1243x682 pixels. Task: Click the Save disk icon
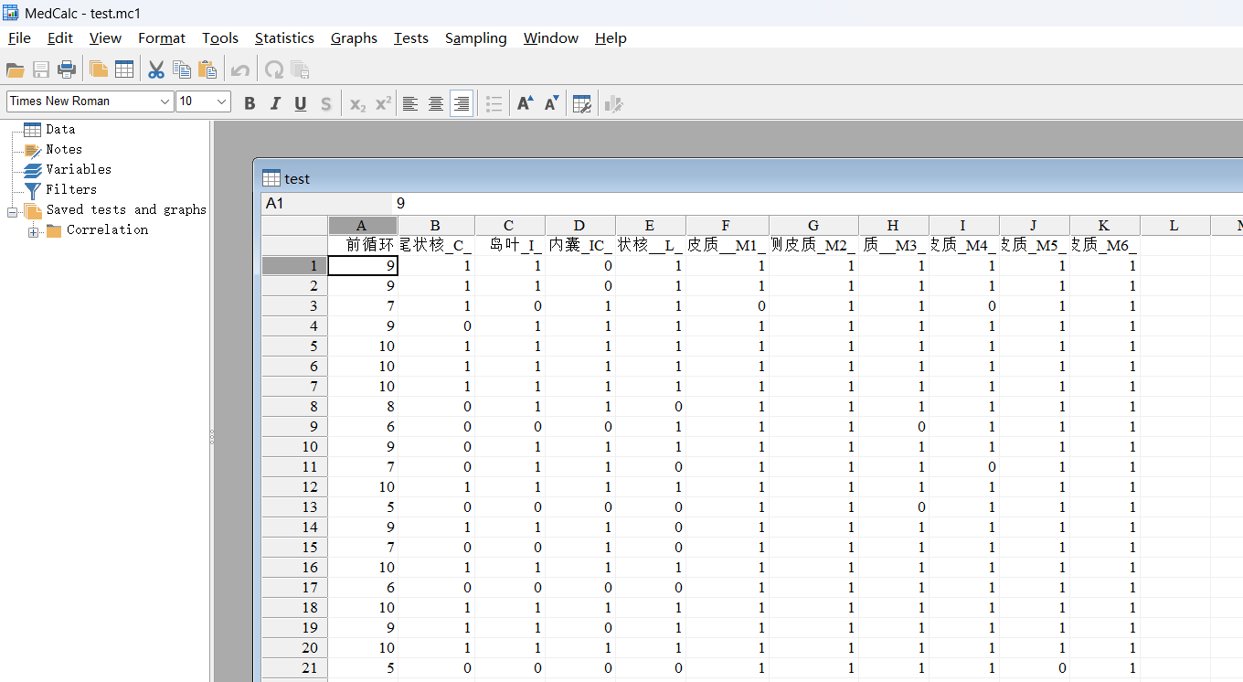[x=41, y=69]
